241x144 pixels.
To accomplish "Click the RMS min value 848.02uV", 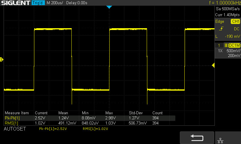I will tap(90, 123).
